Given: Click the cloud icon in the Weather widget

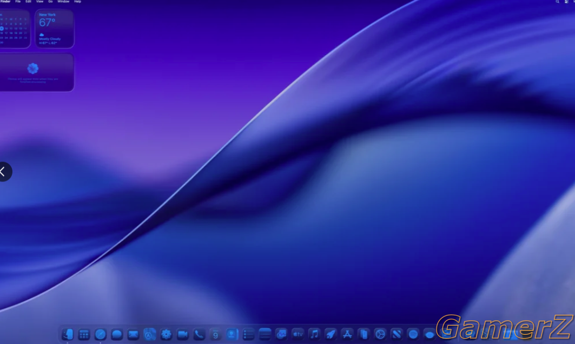Looking at the screenshot, I should click(42, 35).
